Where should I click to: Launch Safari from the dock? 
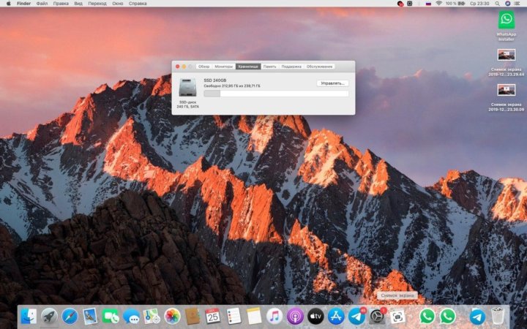(x=70, y=316)
